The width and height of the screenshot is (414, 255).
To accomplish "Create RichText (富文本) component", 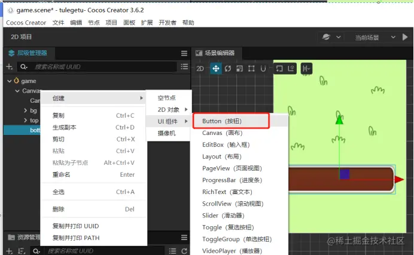I will click(x=240, y=192).
